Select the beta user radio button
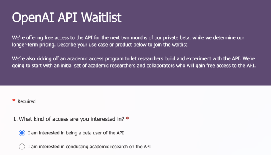The image size is (271, 155). (22, 133)
